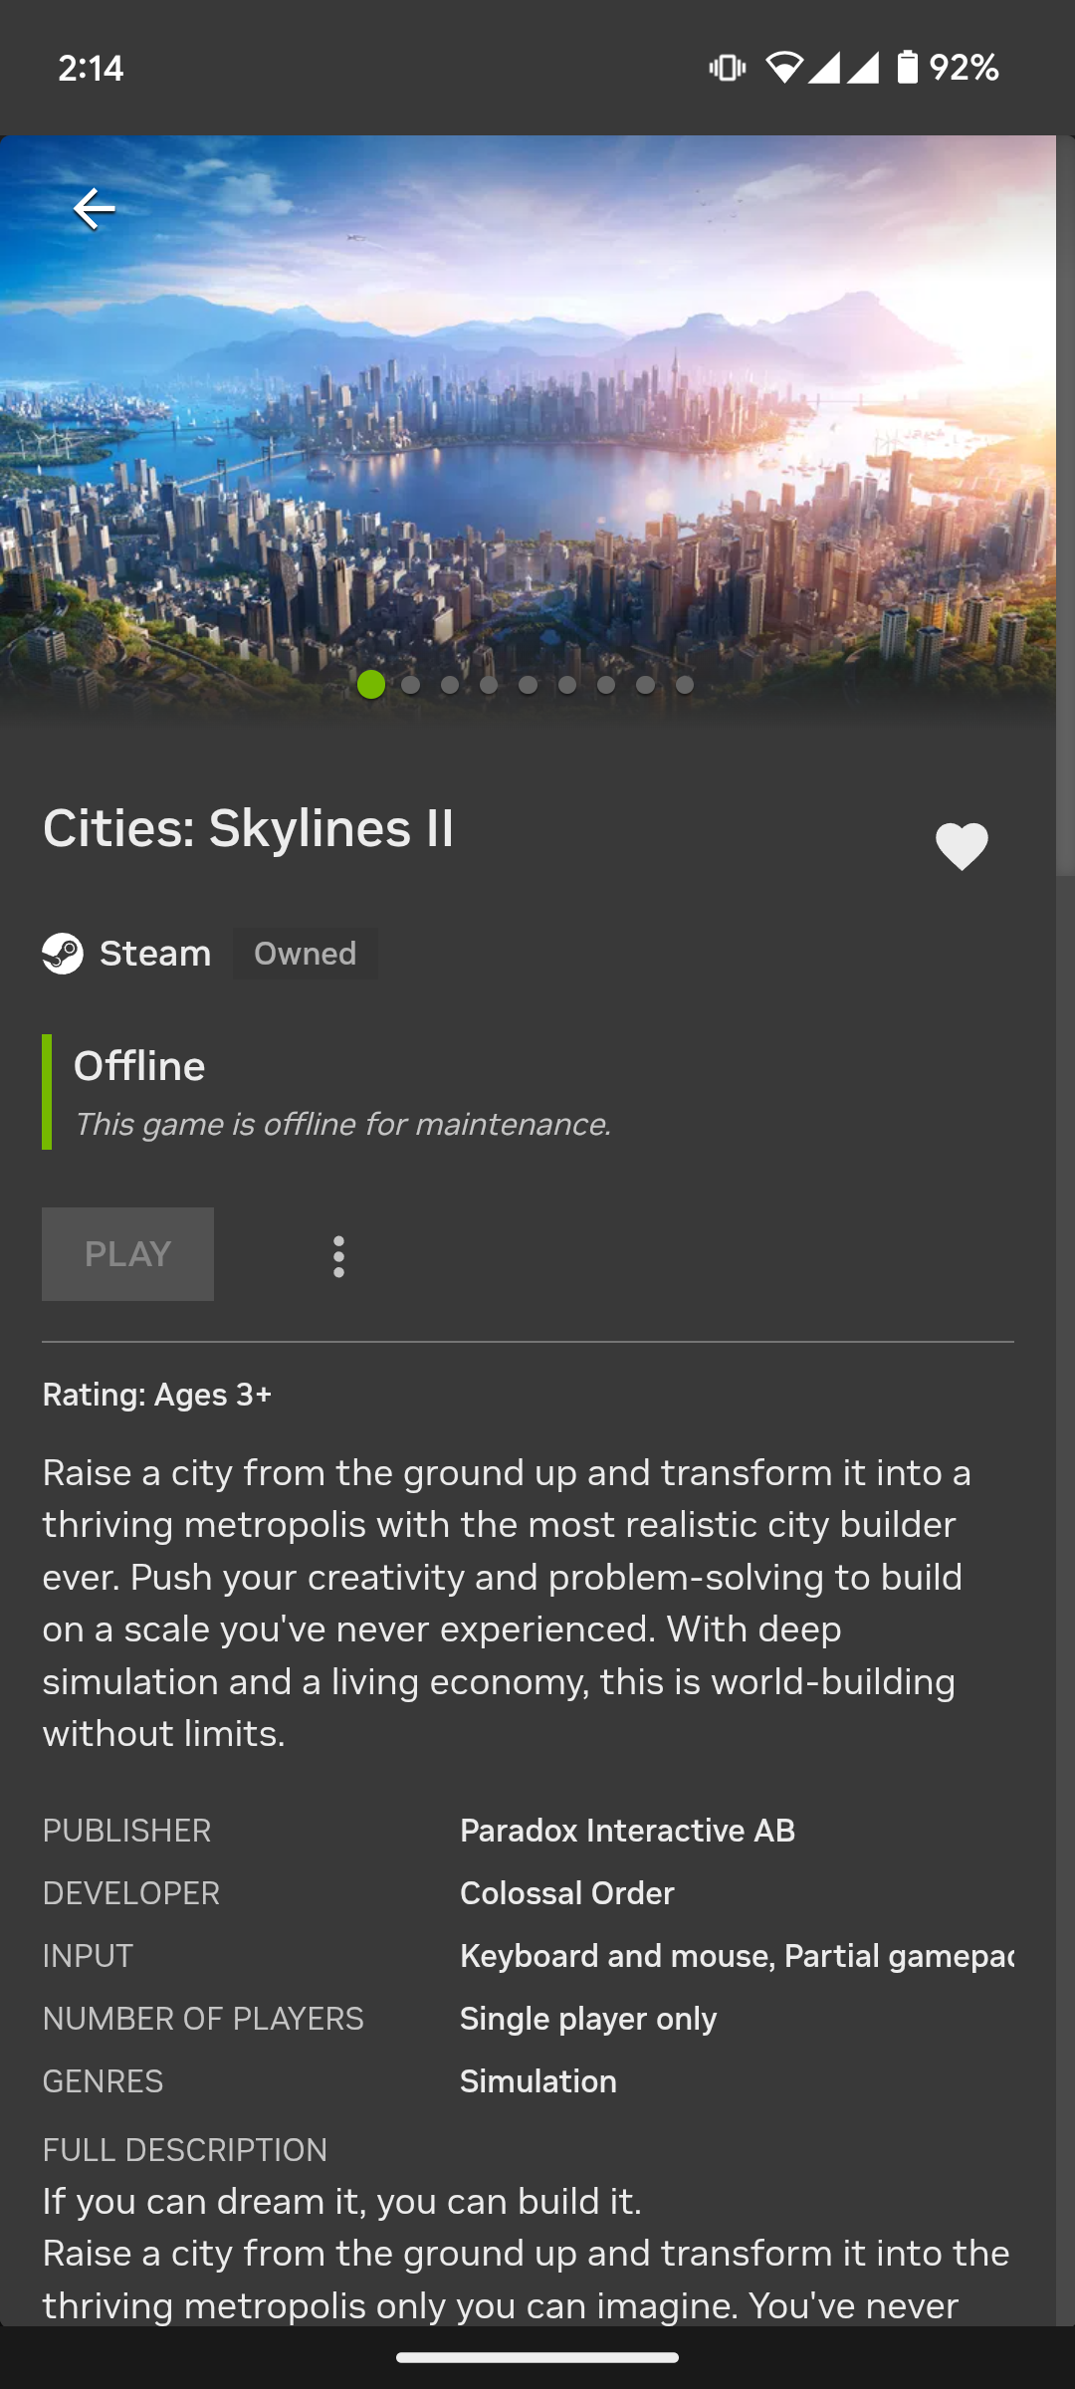Tap the Simulation genre value

tap(537, 2081)
